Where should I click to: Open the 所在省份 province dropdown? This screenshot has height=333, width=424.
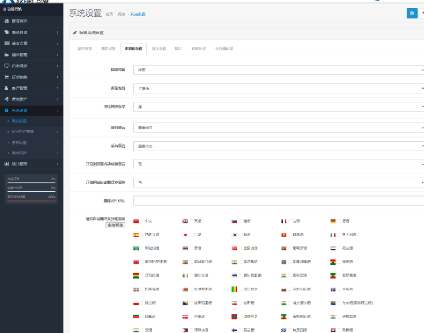tap(278, 88)
